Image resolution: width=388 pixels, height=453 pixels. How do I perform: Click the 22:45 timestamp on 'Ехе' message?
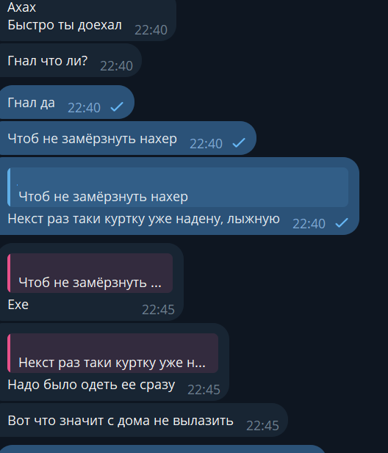coord(158,310)
